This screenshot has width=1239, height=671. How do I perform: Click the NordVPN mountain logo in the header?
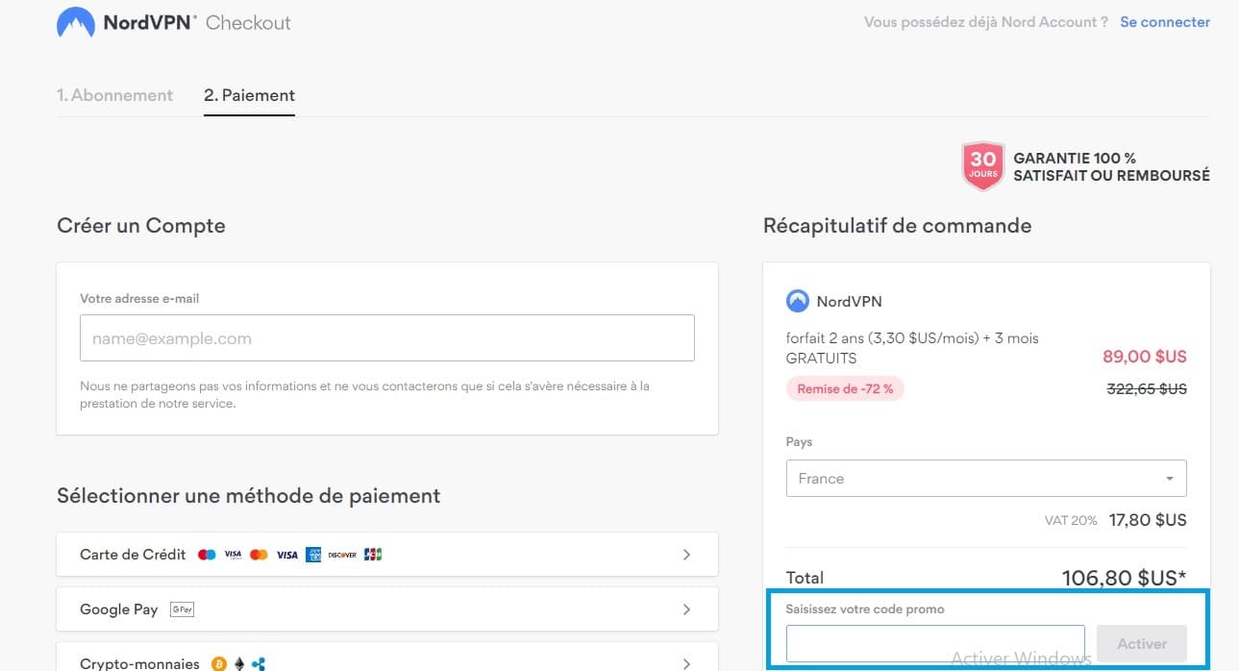75,21
